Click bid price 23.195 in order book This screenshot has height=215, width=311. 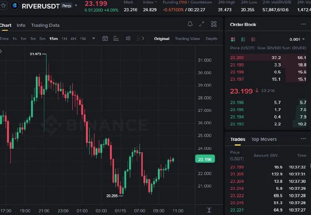pyautogui.click(x=237, y=110)
